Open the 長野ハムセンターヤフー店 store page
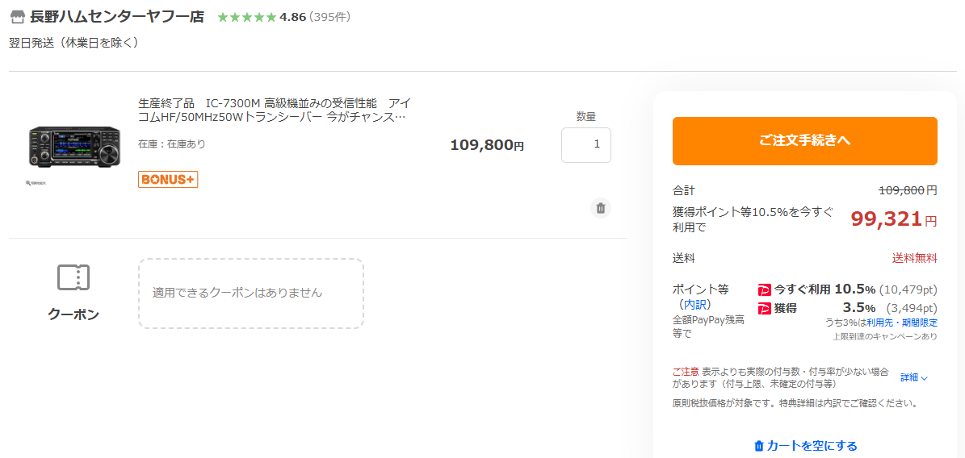The image size is (965, 458). click(x=117, y=17)
